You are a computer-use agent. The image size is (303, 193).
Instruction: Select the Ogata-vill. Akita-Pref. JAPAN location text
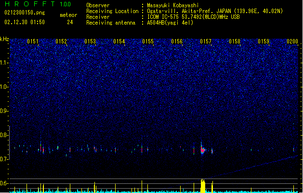215,11
